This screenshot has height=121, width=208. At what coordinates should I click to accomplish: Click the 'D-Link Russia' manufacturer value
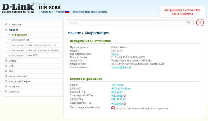pos(120,47)
